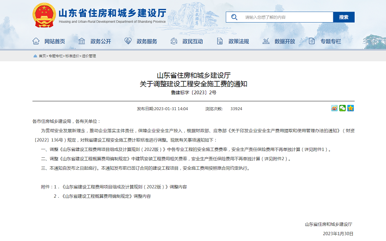Screen dimensions: 386x241
Task: Click the icon beside 政民互动
Action: click(174, 41)
